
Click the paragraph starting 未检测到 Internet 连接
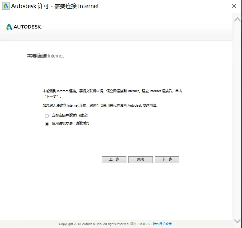[x=112, y=94]
